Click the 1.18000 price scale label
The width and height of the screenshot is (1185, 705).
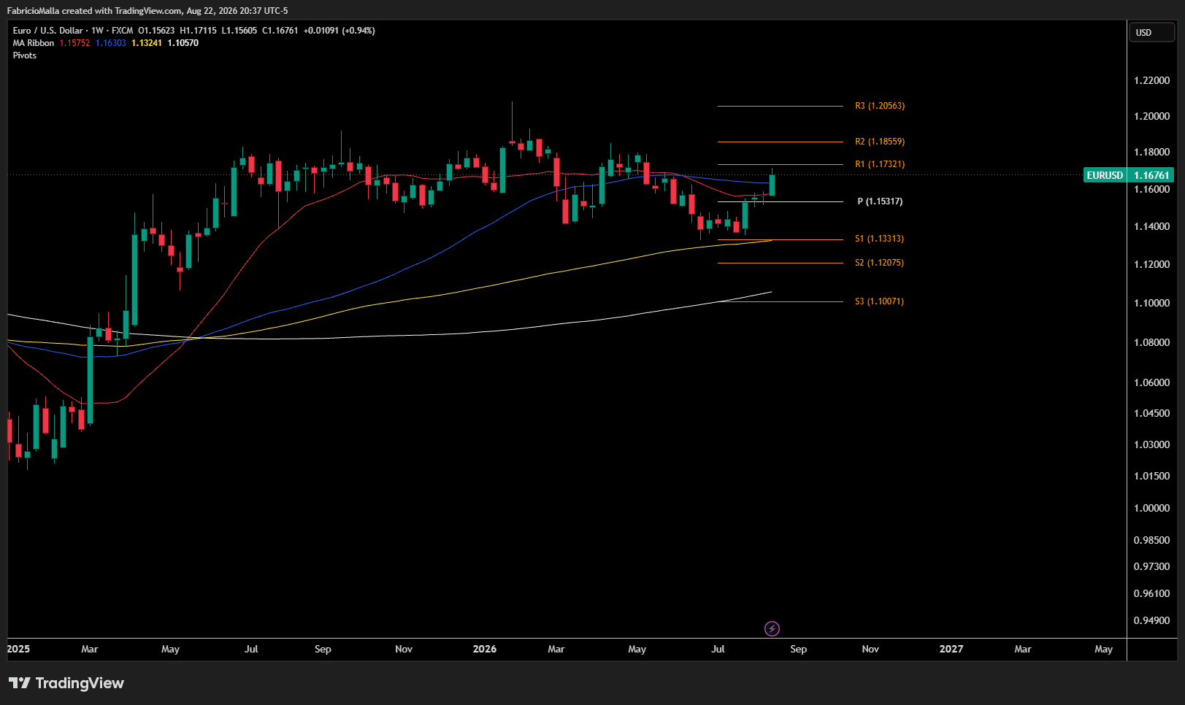point(1151,152)
